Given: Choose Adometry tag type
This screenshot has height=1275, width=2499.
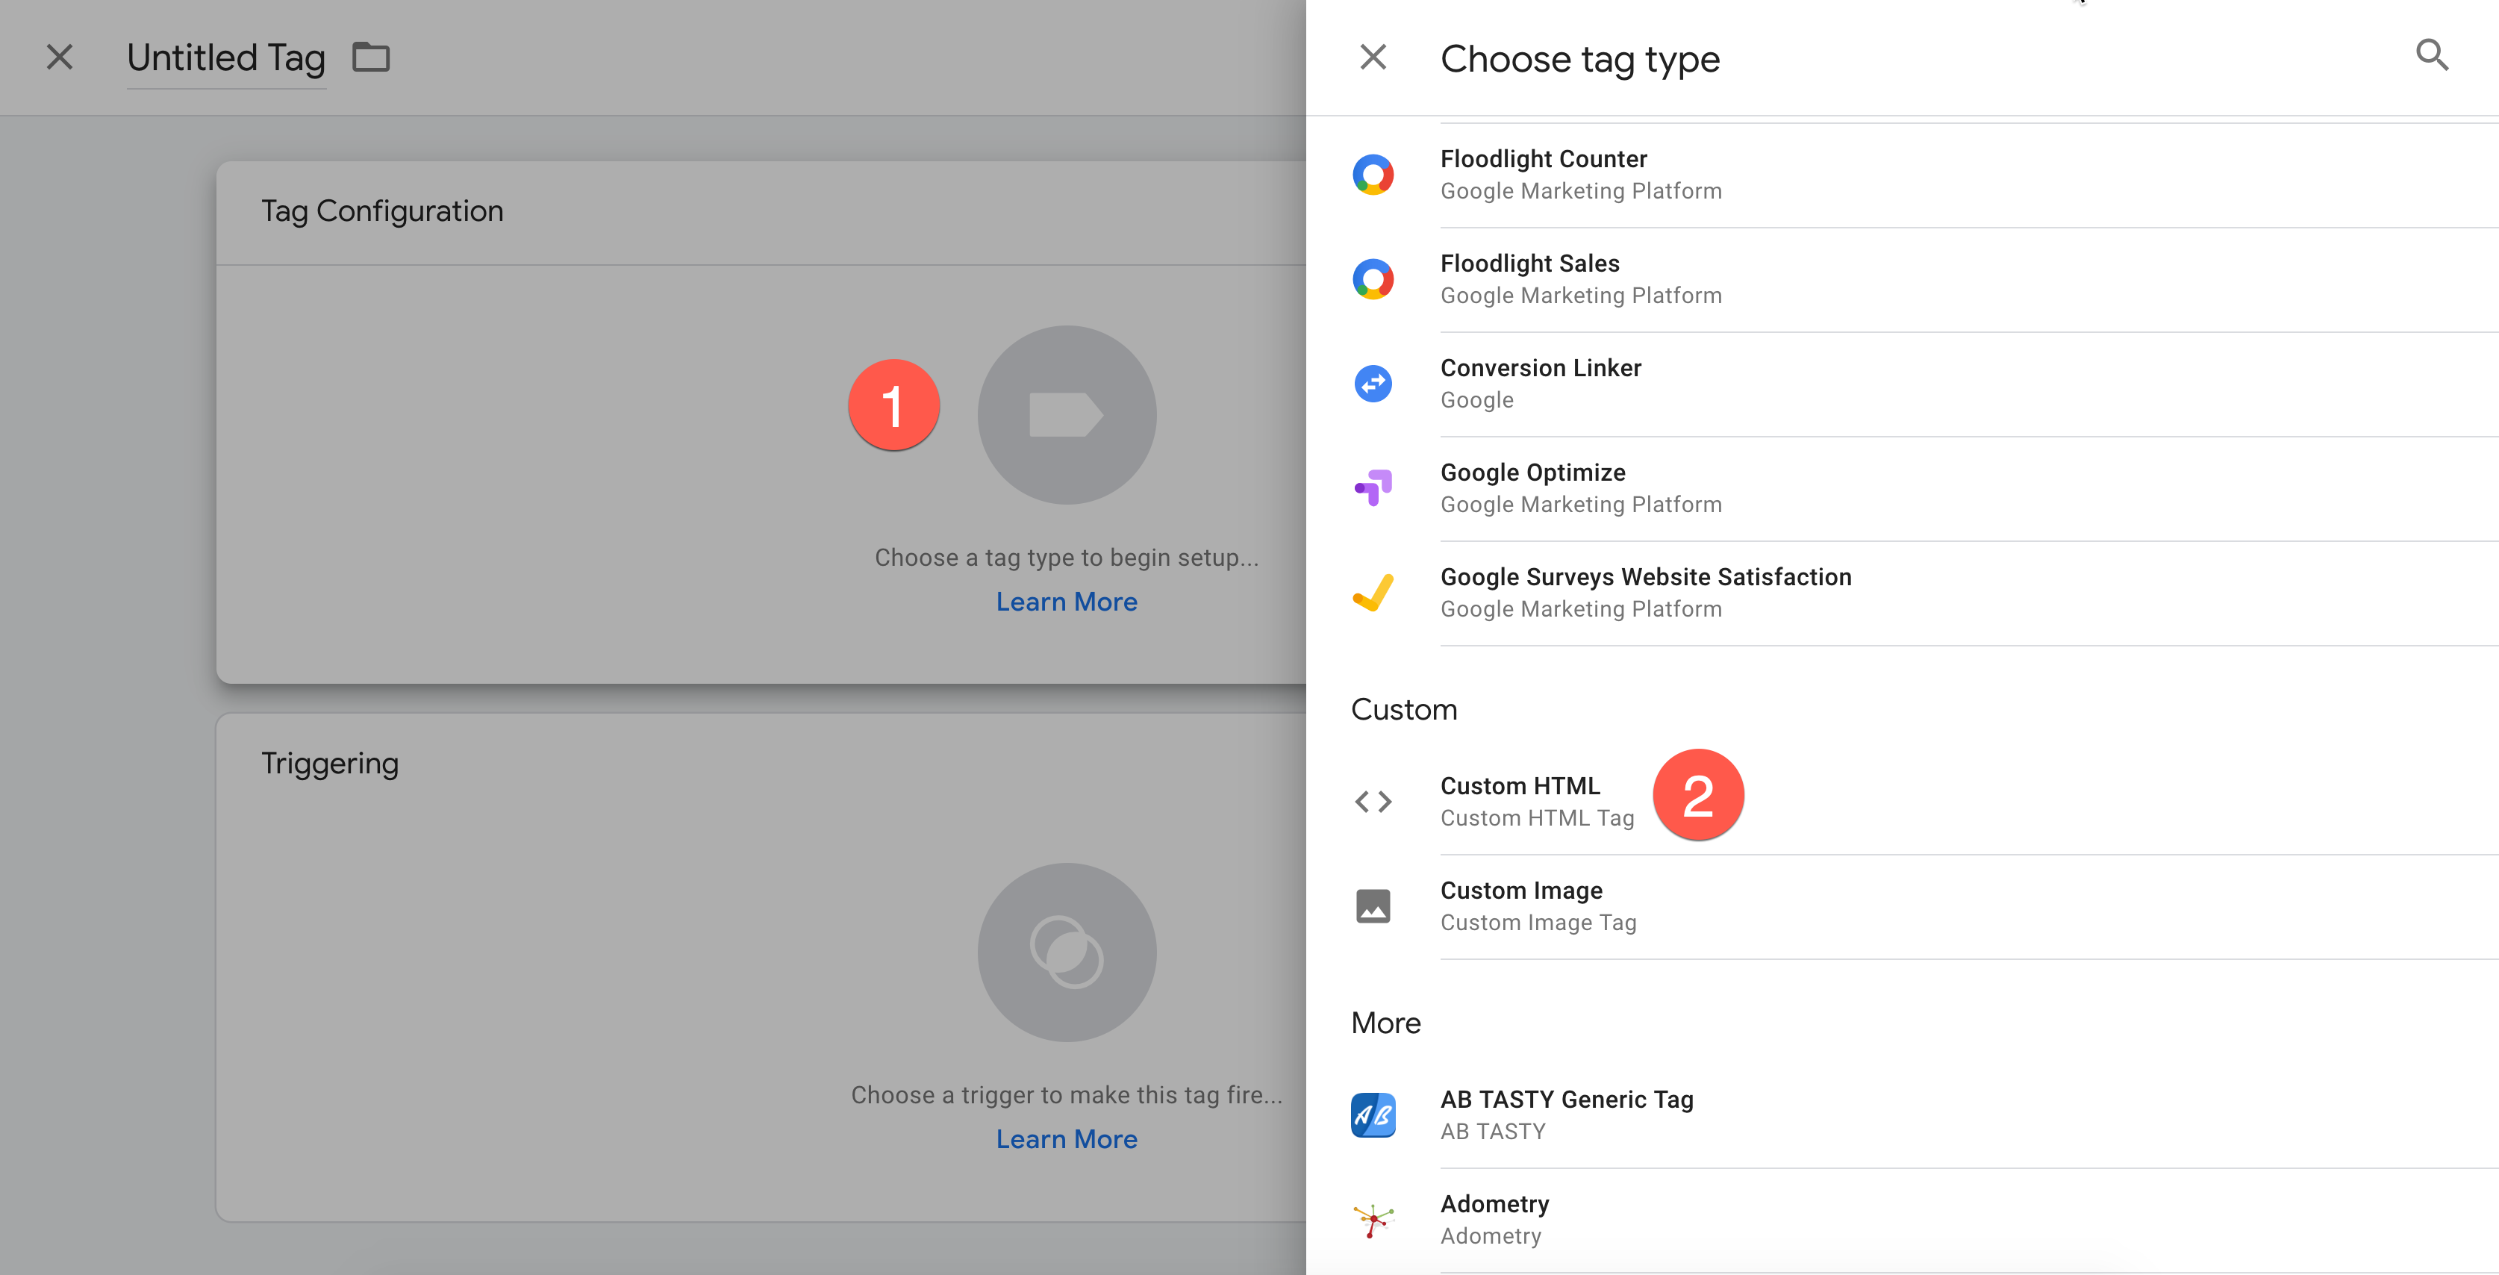Looking at the screenshot, I should point(1903,1221).
